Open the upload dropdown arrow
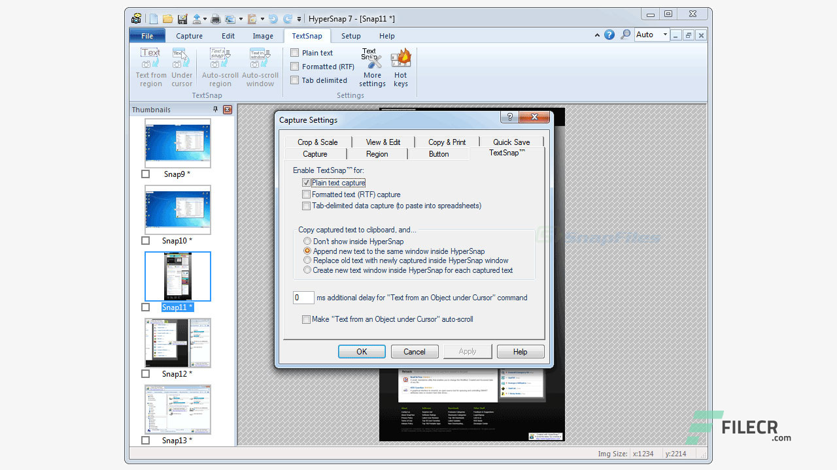 [205, 19]
